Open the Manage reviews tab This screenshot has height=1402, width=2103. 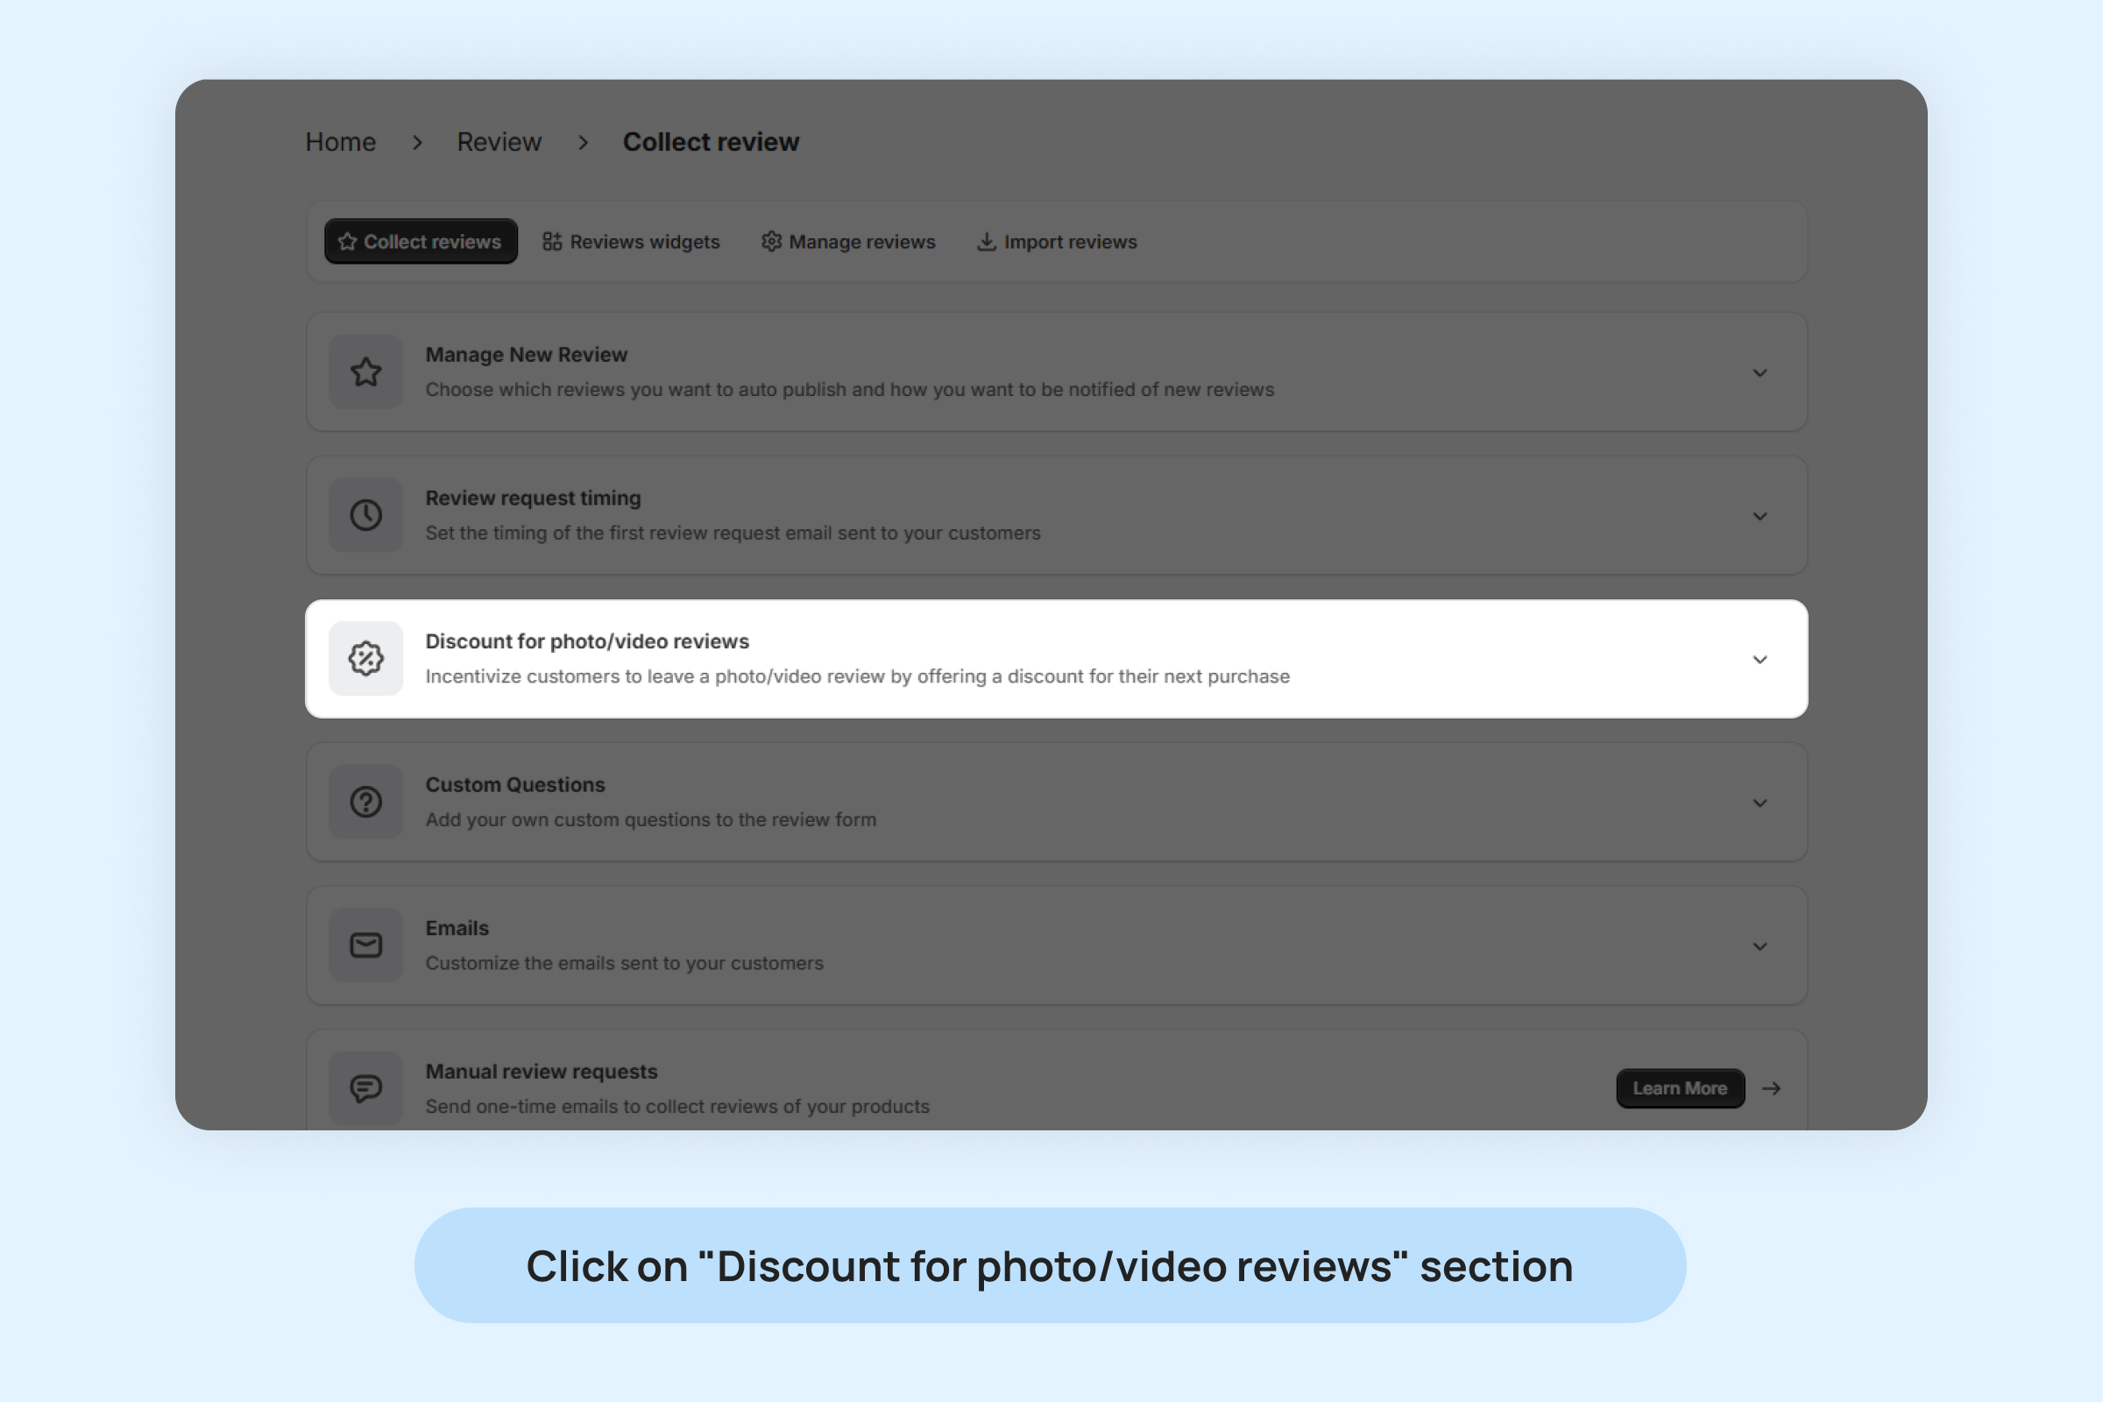848,243
